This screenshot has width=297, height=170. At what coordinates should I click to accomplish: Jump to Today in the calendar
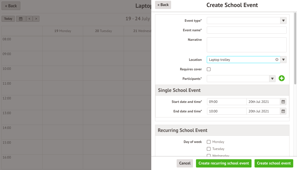tap(8, 19)
